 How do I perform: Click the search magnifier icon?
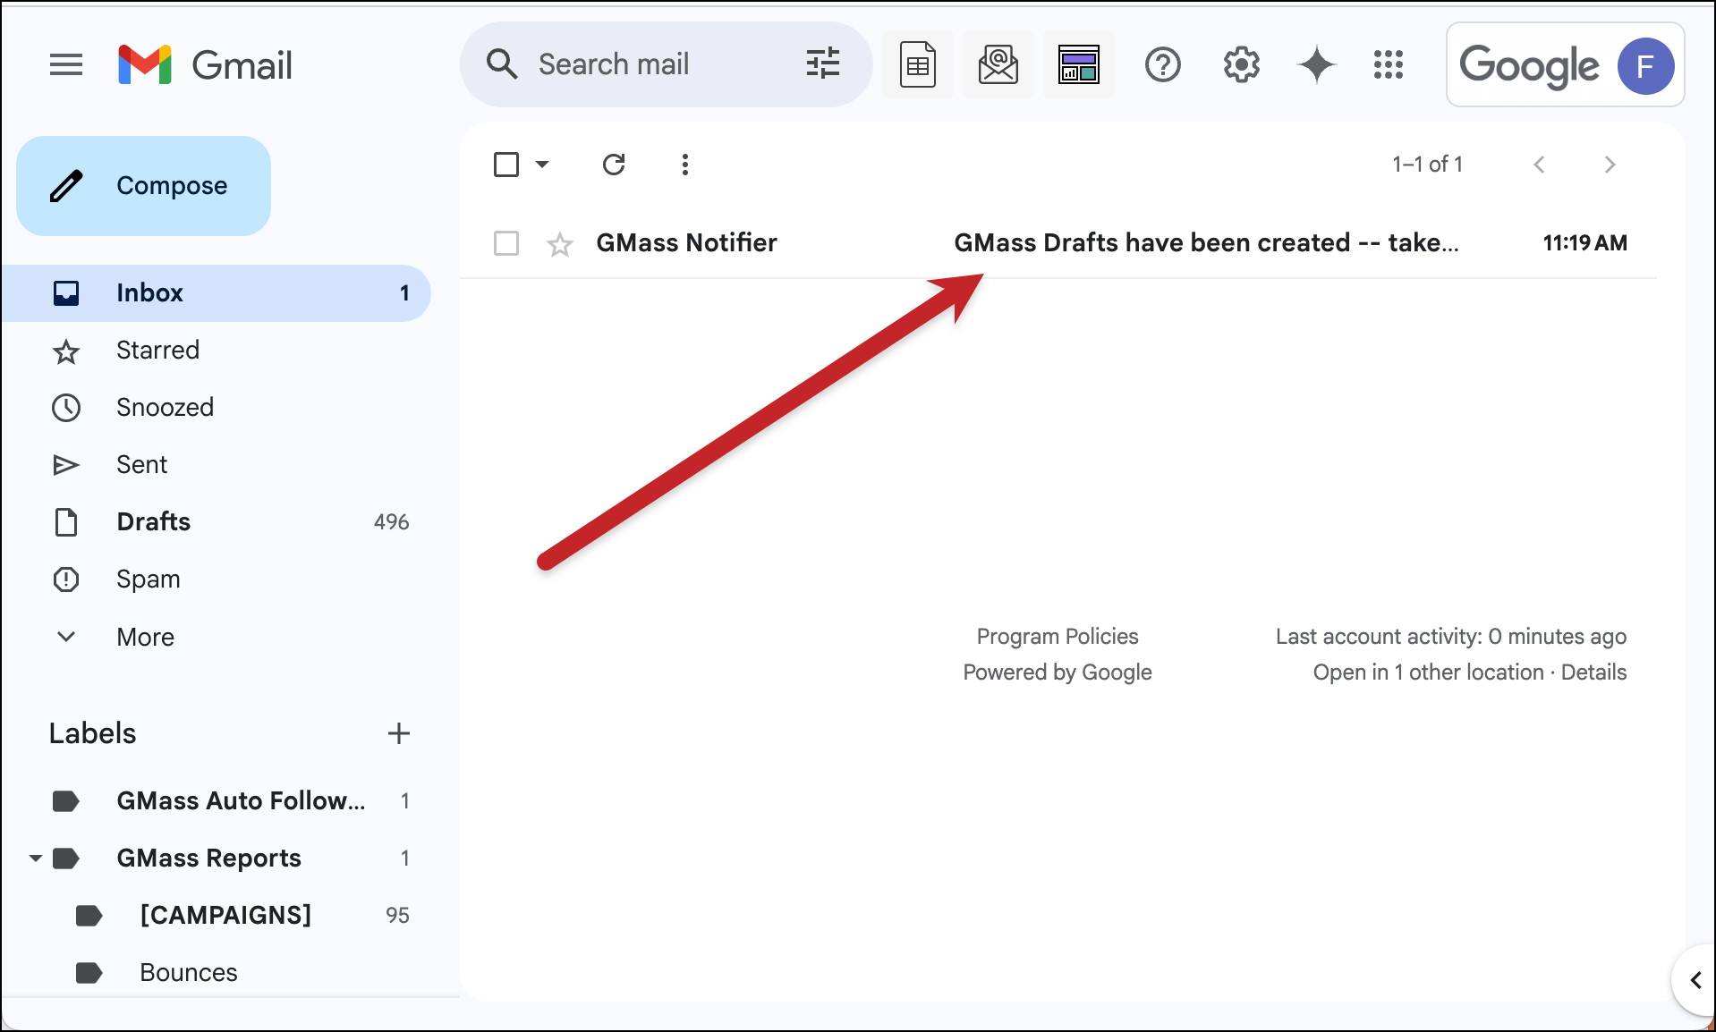[502, 64]
